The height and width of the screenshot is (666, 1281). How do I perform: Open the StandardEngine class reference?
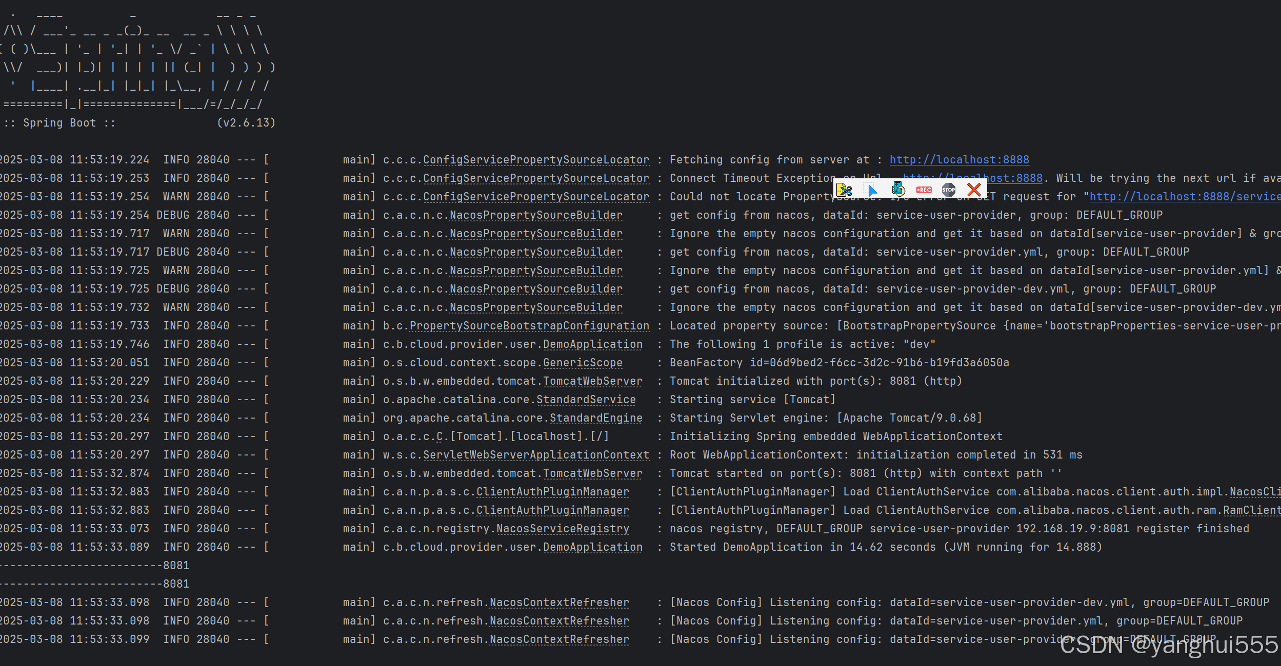[x=596, y=418]
